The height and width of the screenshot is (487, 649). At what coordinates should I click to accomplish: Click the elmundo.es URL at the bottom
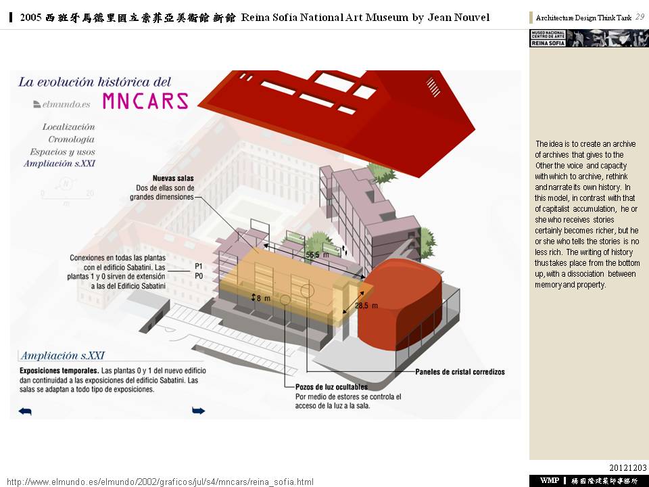pyautogui.click(x=160, y=482)
